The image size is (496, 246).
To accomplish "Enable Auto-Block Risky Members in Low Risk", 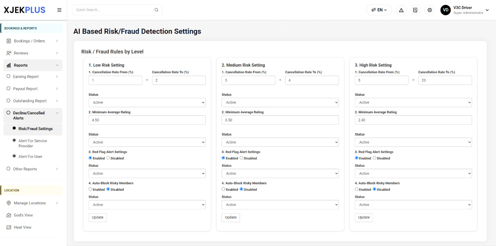I will tap(90, 189).
